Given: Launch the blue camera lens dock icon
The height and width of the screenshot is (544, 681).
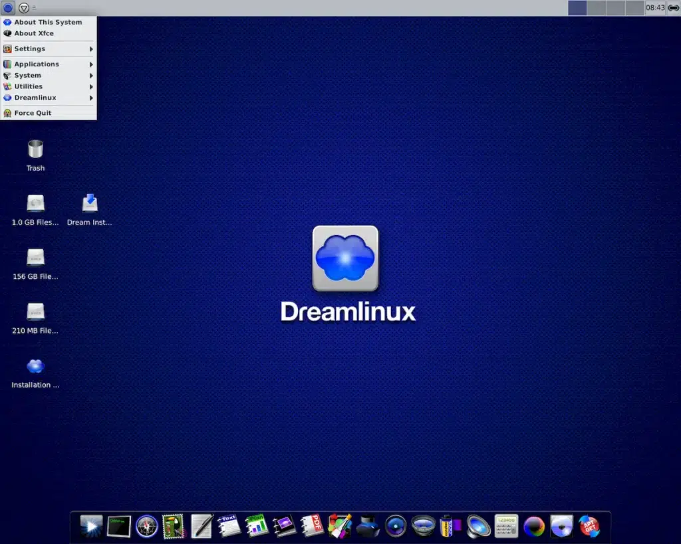Looking at the screenshot, I should click(x=396, y=526).
